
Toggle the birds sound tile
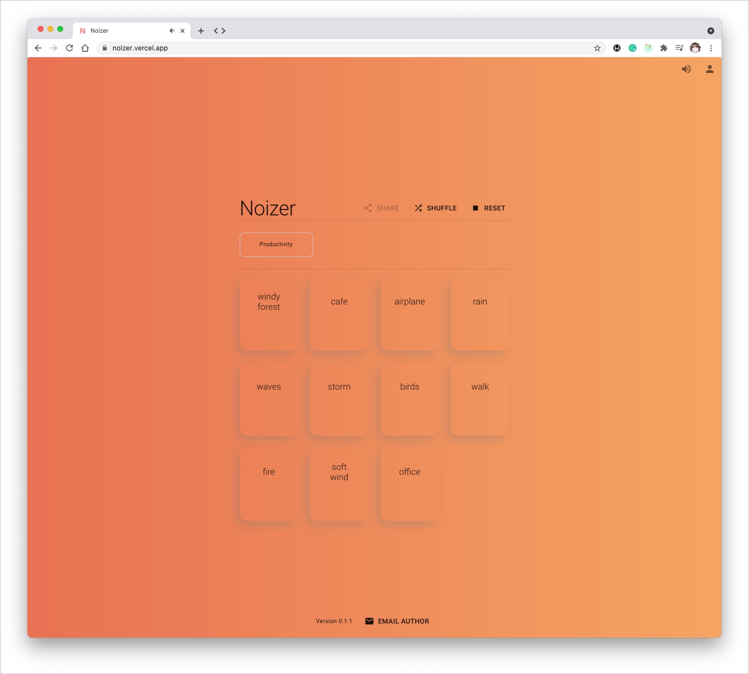click(x=410, y=399)
